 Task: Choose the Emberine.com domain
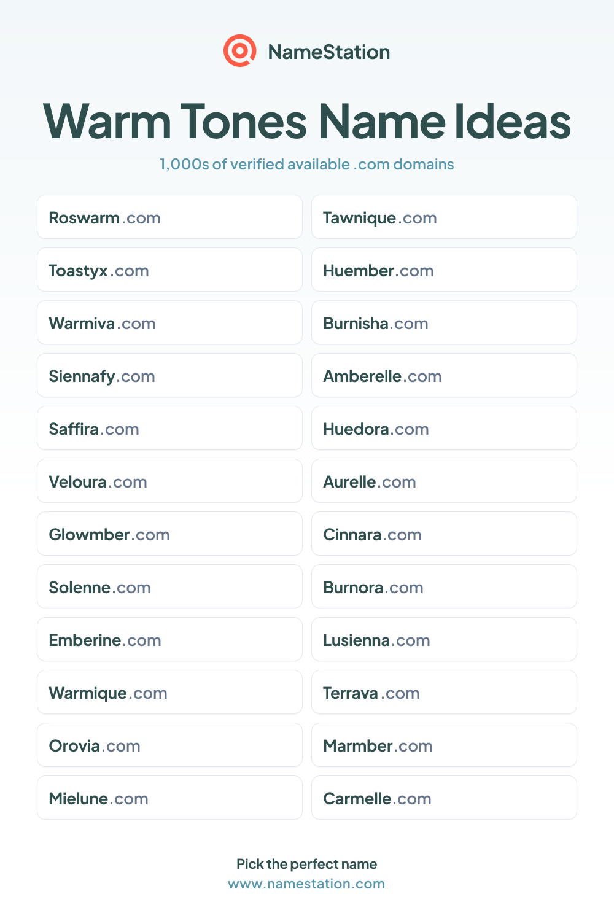click(169, 639)
